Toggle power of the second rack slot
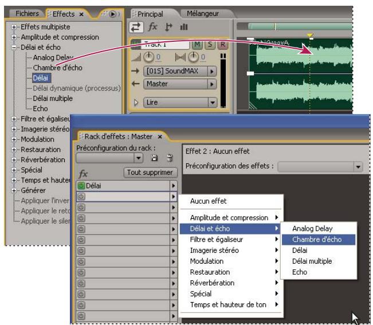This screenshot has height=325, width=373. [x=81, y=197]
